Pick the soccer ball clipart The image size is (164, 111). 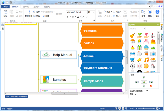pyautogui.click(x=133, y=66)
